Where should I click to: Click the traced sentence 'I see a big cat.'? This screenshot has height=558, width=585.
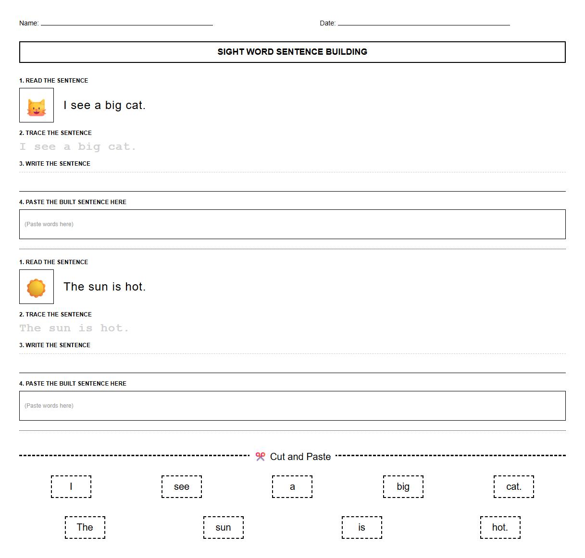click(77, 146)
